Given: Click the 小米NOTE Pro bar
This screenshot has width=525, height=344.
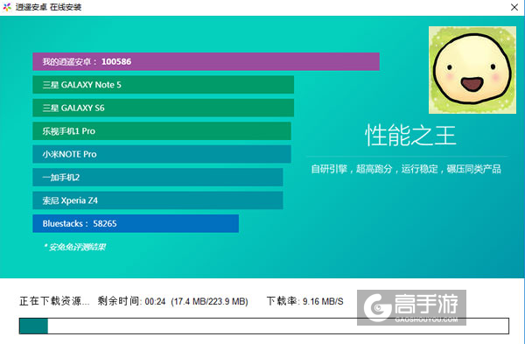Looking at the screenshot, I should pos(162,154).
